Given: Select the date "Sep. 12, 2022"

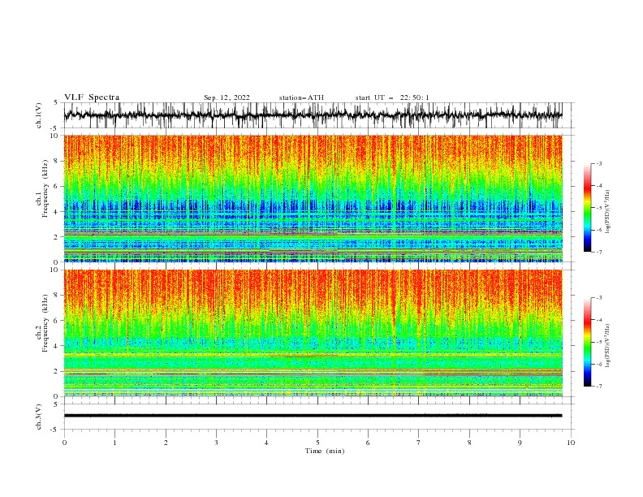Looking at the screenshot, I should (227, 97).
